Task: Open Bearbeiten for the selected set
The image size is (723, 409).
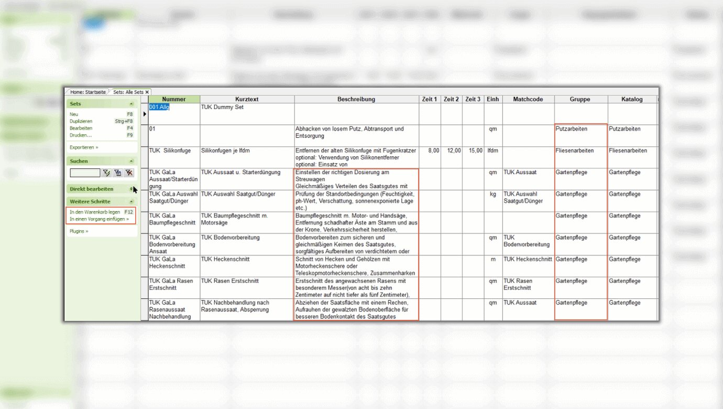Action: (81, 128)
